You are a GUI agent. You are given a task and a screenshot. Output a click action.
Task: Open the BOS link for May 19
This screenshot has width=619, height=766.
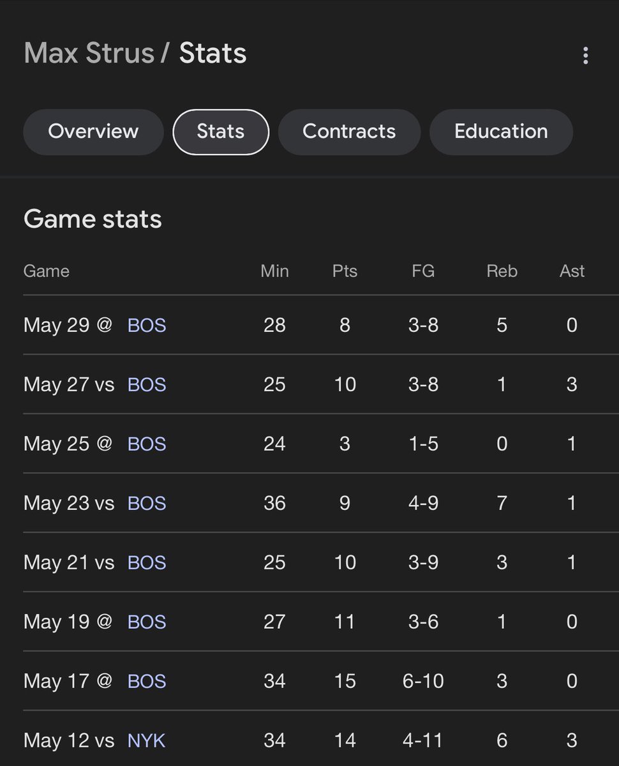[x=147, y=622]
